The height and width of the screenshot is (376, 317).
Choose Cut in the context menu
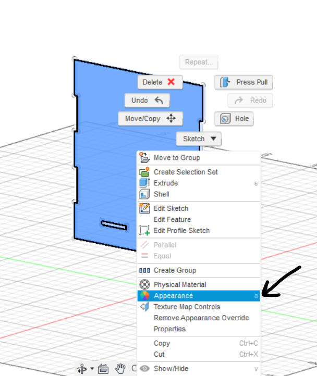click(199, 354)
